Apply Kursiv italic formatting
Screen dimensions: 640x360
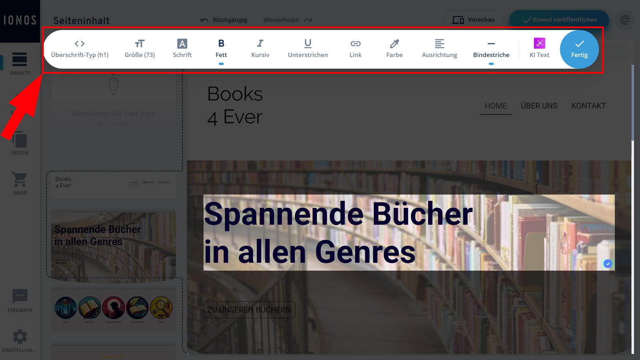[260, 48]
